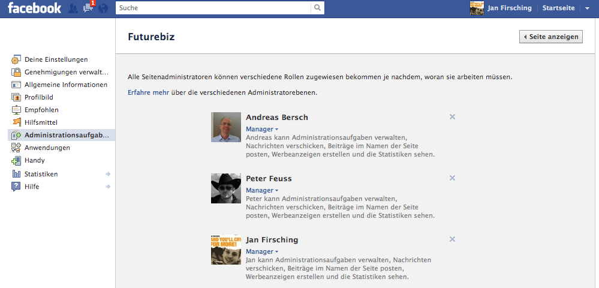Open Peter Feuss name link
The height and width of the screenshot is (288, 599).
269,179
